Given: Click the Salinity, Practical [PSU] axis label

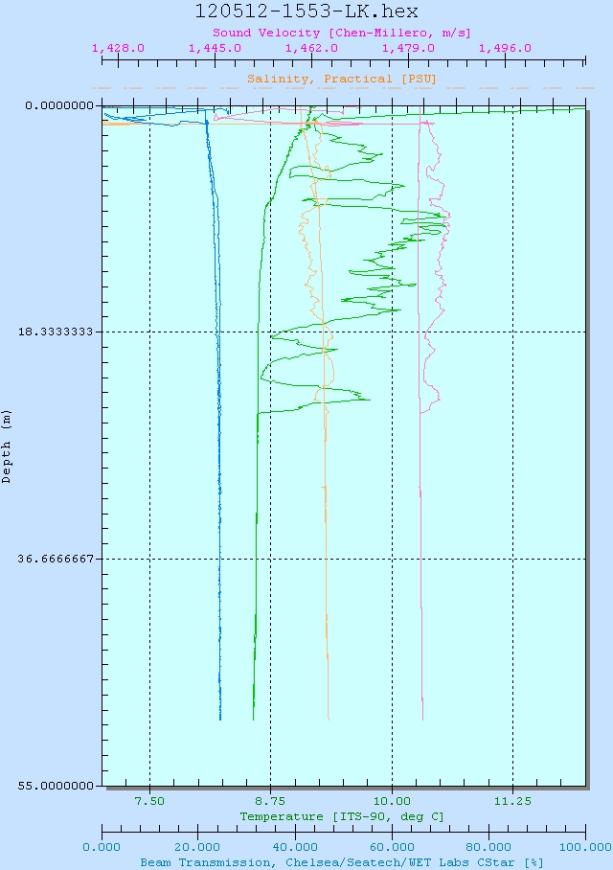Looking at the screenshot, I should [342, 79].
